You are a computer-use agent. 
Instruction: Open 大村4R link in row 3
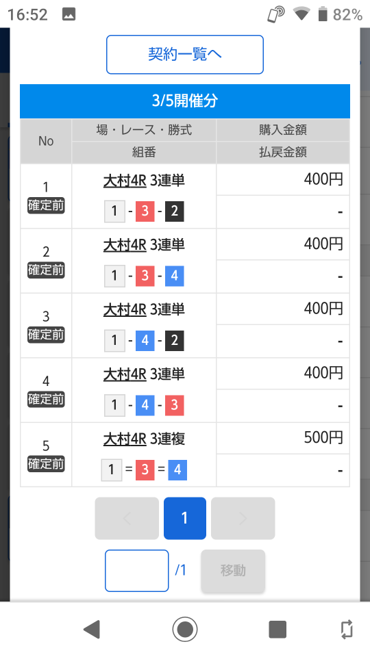(x=125, y=310)
